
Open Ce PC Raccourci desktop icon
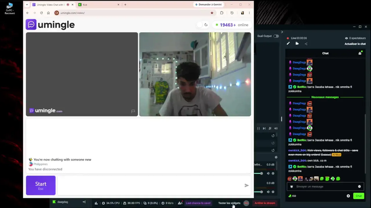click(x=10, y=9)
